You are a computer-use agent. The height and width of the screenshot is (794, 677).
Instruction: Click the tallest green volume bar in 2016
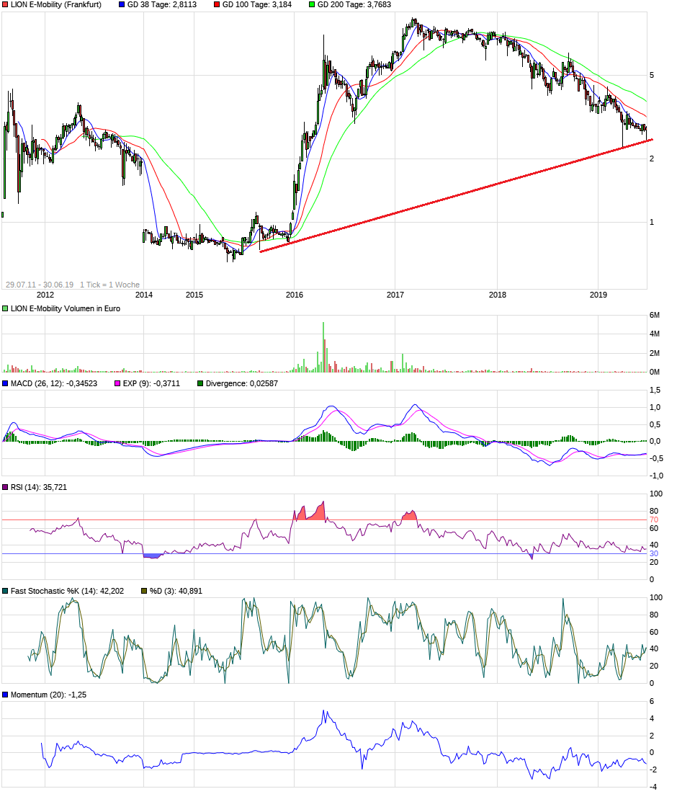click(323, 347)
